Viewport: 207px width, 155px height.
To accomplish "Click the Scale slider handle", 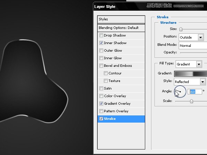I will tap(191, 101).
